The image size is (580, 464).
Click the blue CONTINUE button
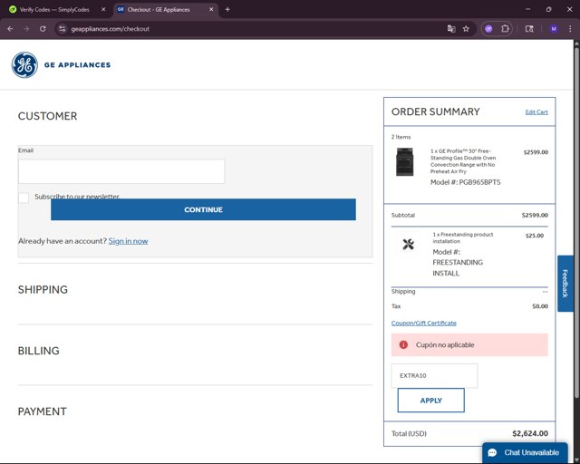(x=203, y=209)
